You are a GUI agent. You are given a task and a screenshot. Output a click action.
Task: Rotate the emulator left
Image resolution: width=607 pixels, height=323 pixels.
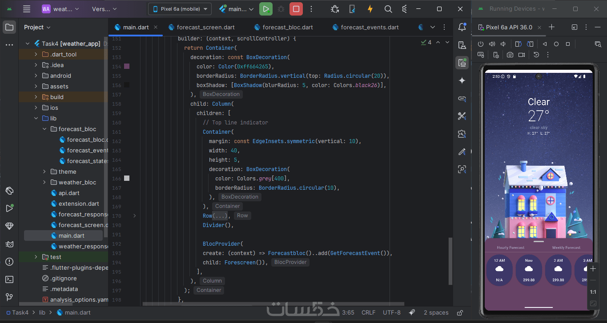518,44
